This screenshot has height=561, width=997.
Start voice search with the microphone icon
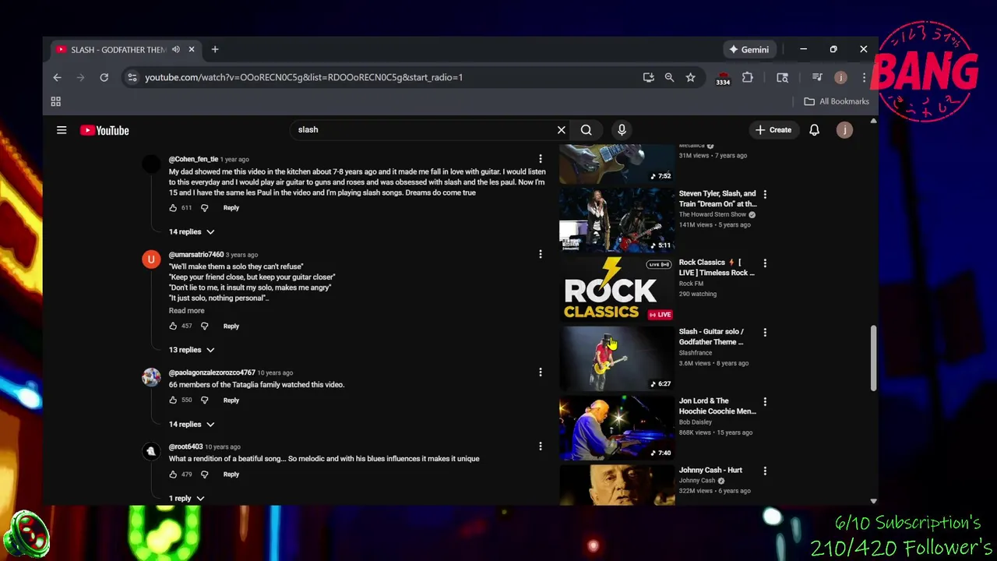tap(622, 130)
